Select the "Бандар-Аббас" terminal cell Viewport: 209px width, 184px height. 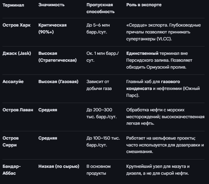click(x=12, y=170)
